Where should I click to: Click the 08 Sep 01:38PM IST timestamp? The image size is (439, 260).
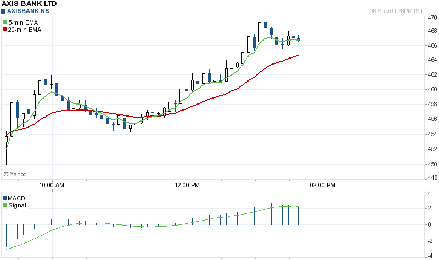(396, 11)
